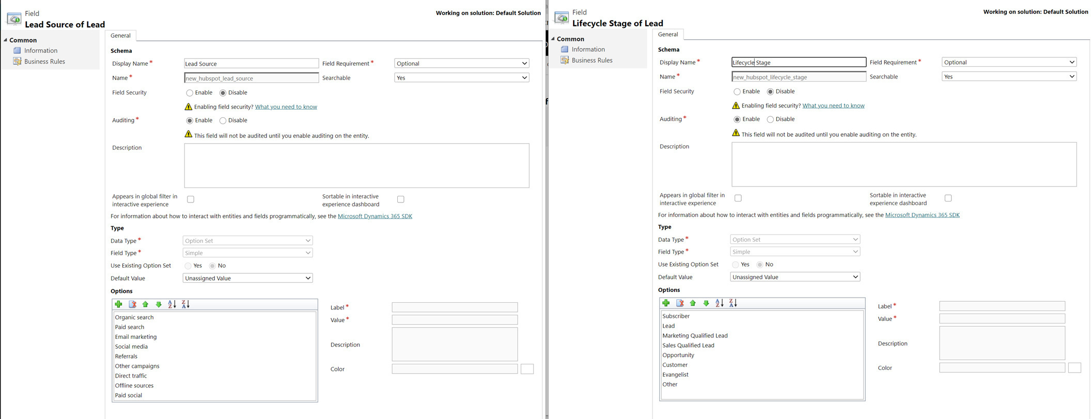This screenshot has width=1091, height=419.
Task: Move option up in Lifecycle Stage options toolbar
Action: pyautogui.click(x=693, y=303)
